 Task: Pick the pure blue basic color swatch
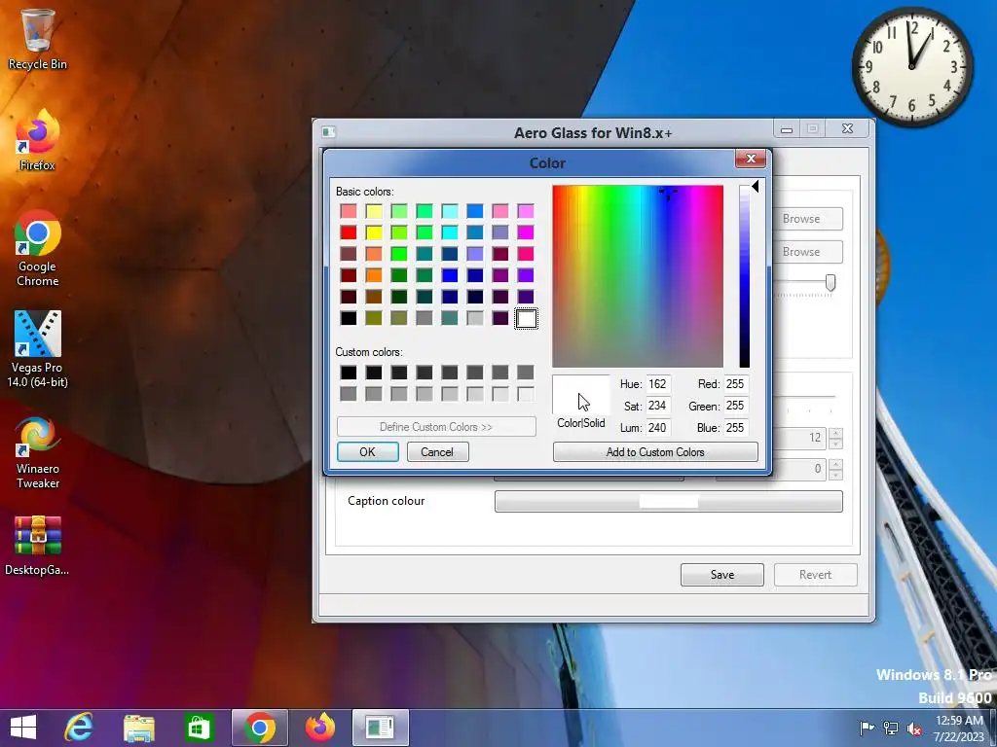tap(450, 275)
